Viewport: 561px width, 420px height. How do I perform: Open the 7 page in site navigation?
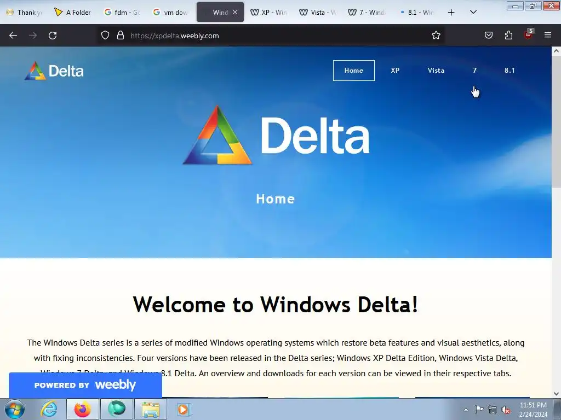tap(475, 71)
